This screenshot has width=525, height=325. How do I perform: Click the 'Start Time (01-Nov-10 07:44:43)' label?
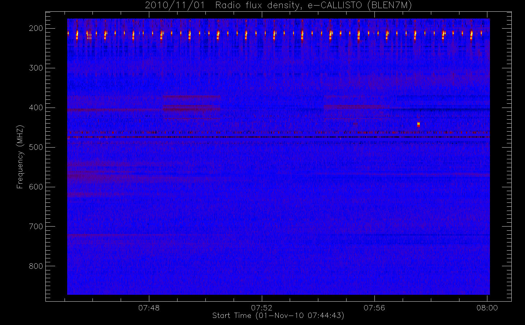tap(278, 316)
